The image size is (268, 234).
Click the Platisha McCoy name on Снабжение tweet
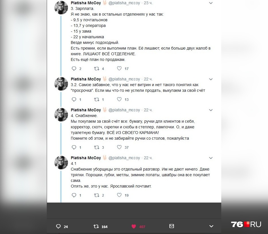click(x=86, y=110)
